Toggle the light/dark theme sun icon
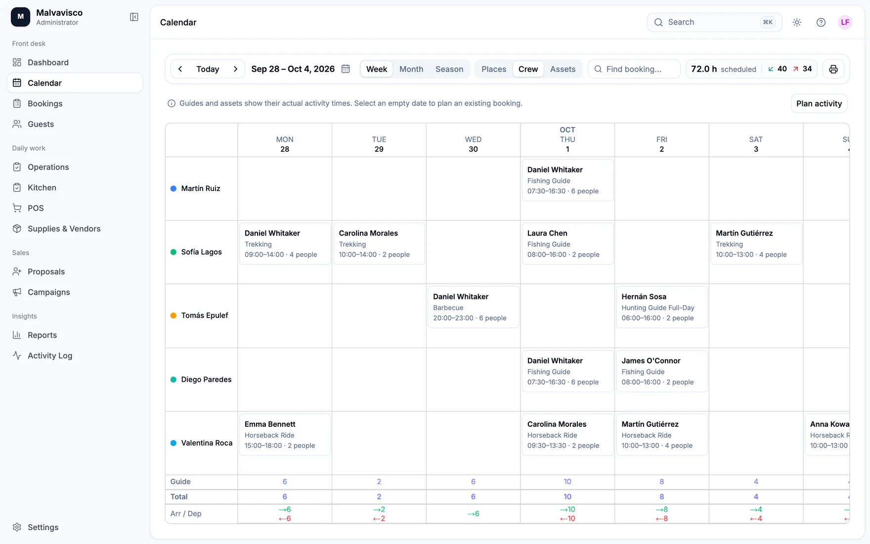Screen dimensions: 870x544 [x=797, y=22]
